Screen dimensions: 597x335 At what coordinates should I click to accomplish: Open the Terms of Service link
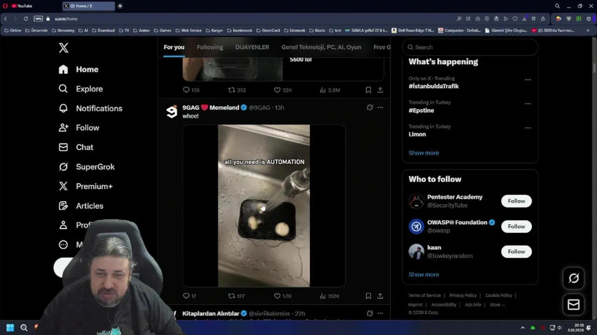424,295
